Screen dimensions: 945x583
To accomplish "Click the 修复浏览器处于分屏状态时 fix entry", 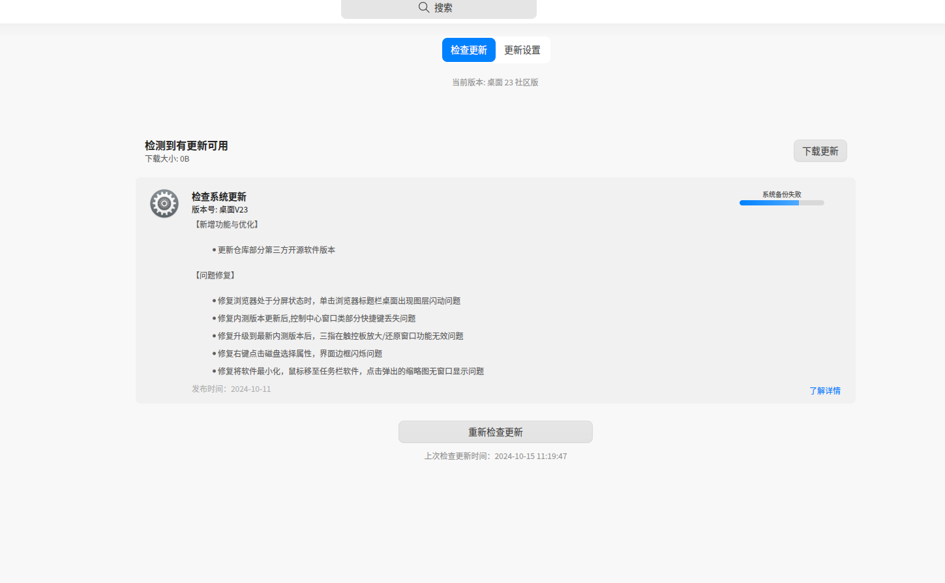I will pyautogui.click(x=339, y=301).
